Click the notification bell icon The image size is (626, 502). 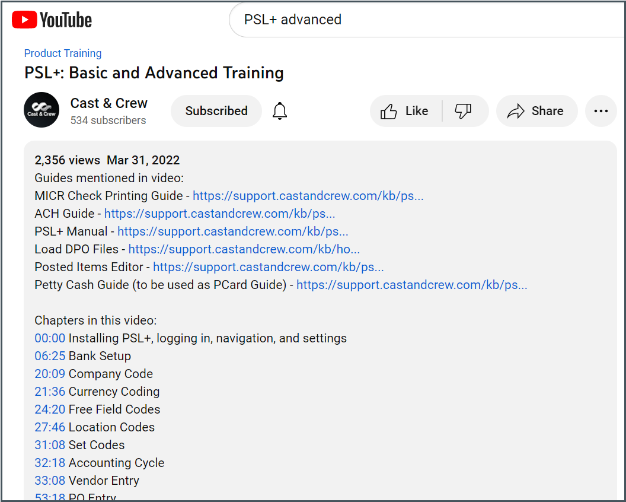[280, 111]
